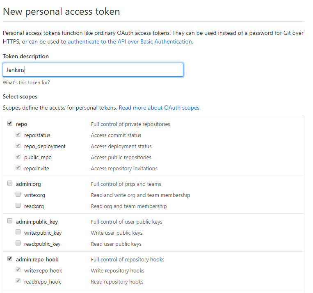Toggle the repo:invite scope checkbox
Screen dimensions: 313x293
click(18, 168)
